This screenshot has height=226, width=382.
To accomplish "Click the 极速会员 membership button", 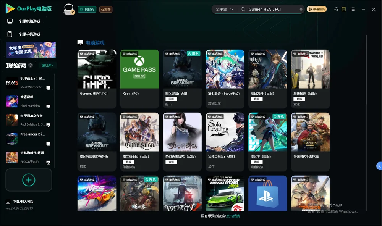I will (317, 9).
